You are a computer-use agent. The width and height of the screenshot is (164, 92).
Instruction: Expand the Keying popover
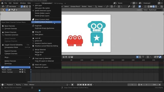click(19, 85)
